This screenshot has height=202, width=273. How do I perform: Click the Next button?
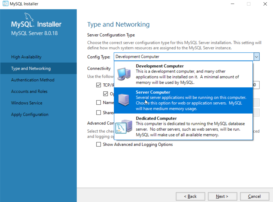(x=222, y=196)
